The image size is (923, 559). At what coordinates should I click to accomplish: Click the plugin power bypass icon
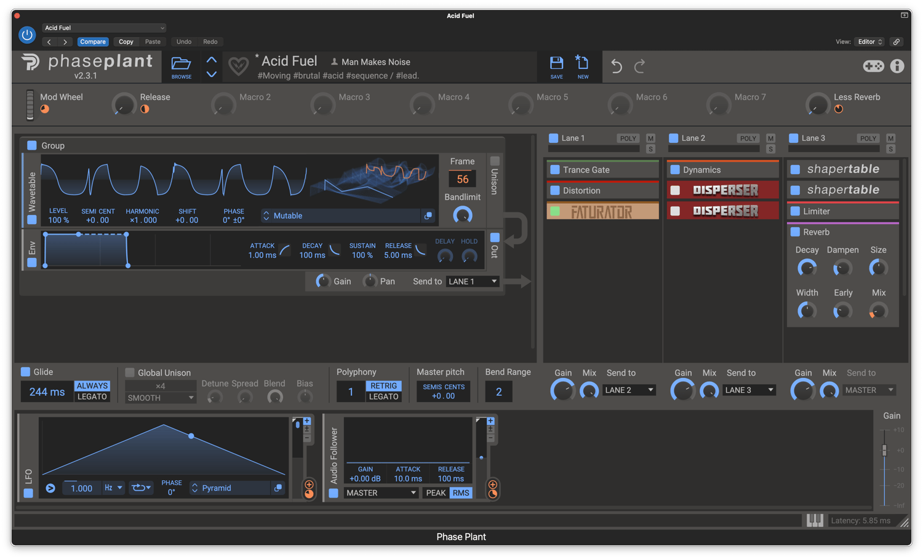coord(27,35)
